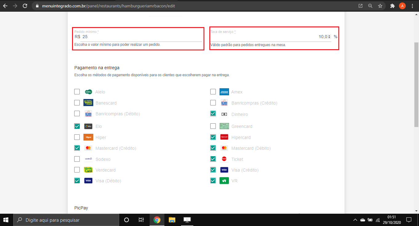Click the Verdecard logo icon
Viewport: 419px width, 226px height.
[88, 170]
